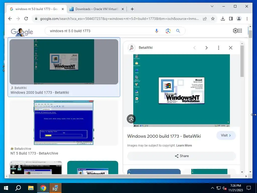Share this page from address bar
This screenshot has width=257, height=193.
coord(205,19)
